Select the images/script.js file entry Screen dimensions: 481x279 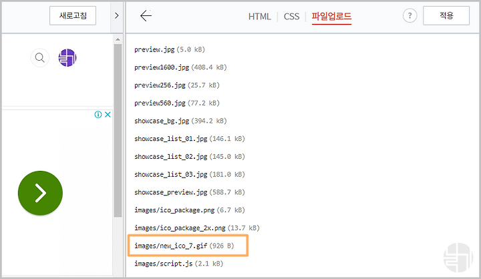(x=178, y=264)
